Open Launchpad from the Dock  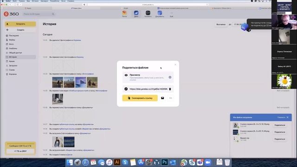point(77,162)
